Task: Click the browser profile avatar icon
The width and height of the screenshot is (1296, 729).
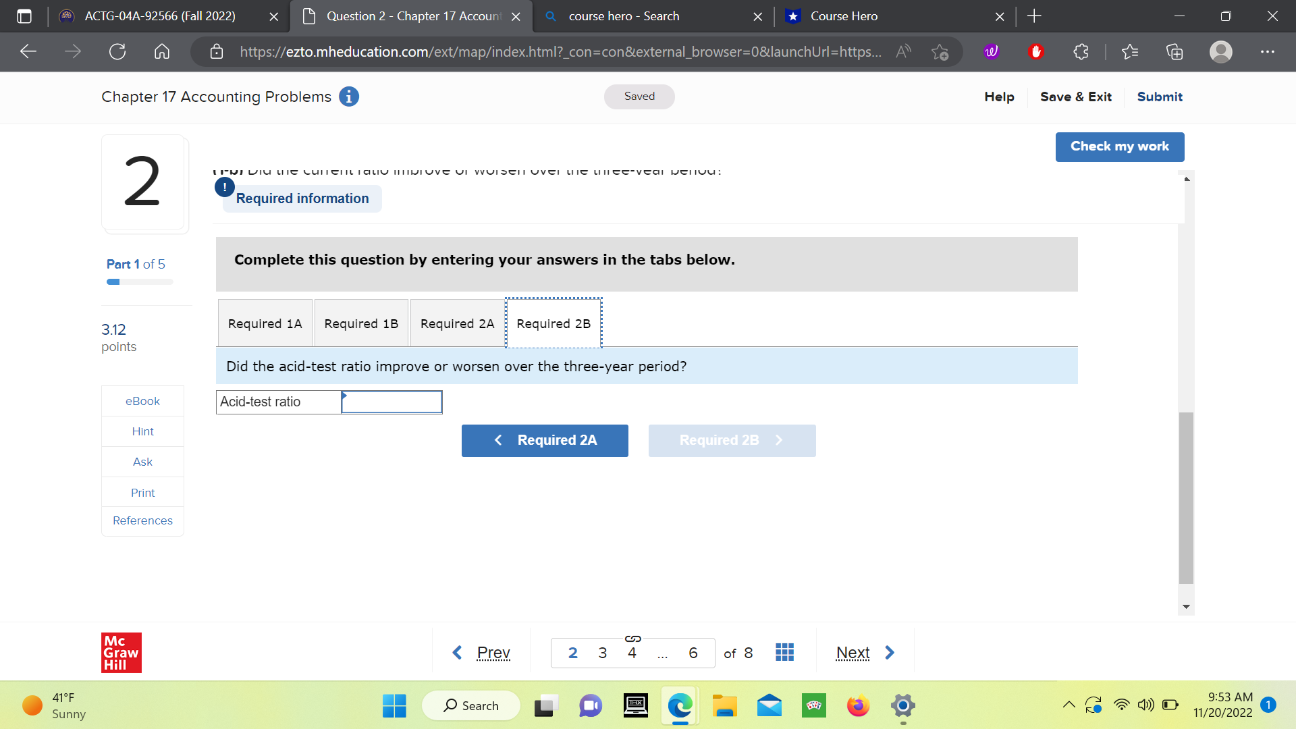Action: pos(1220,52)
